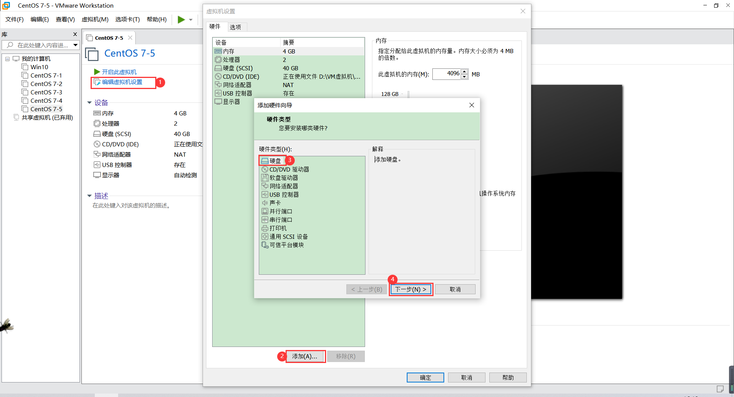Click the USB 控制器 icon in the settings device table
Viewport: 734px width, 397px height.
(218, 93)
